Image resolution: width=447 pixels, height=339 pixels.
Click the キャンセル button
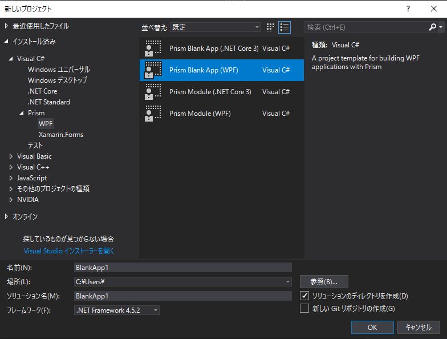418,327
